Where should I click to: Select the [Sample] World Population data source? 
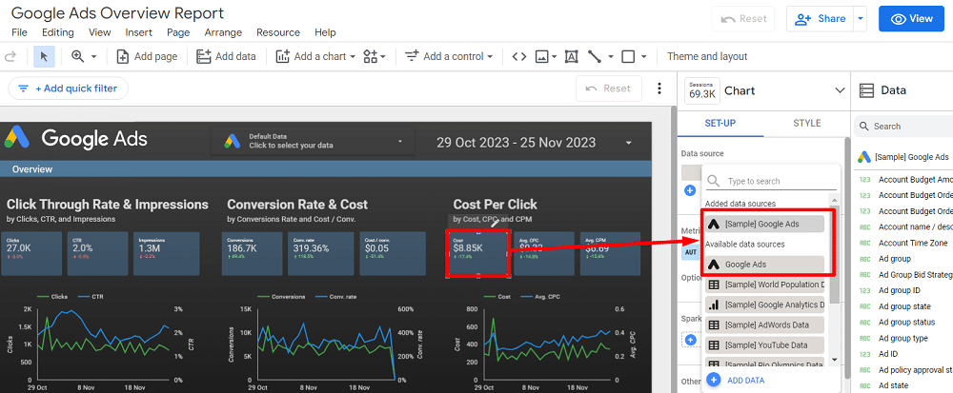pos(764,285)
